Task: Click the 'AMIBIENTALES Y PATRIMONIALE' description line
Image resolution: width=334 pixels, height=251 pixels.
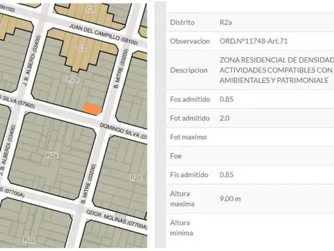Action: pos(274,80)
